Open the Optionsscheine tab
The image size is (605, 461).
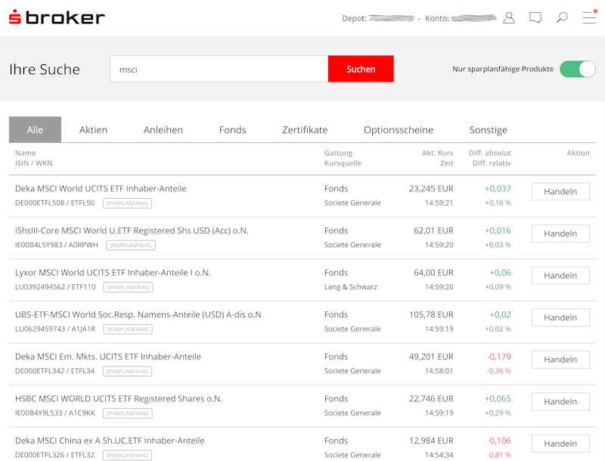(x=399, y=130)
